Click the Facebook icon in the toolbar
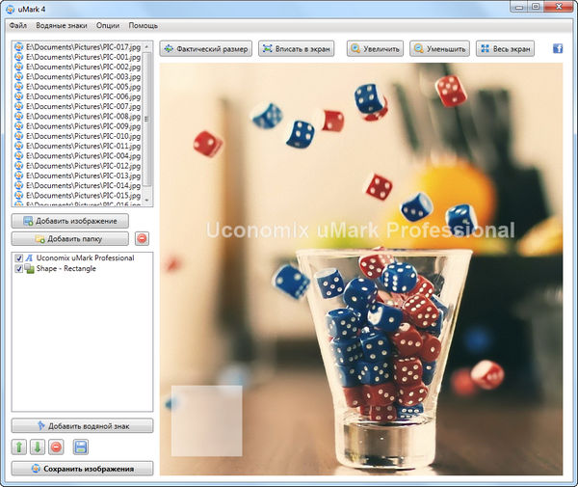Viewport: 578px width, 487px height. tap(557, 48)
